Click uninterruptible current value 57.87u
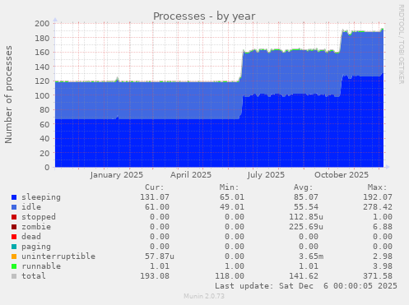This screenshot has height=305, width=409. tap(160, 256)
